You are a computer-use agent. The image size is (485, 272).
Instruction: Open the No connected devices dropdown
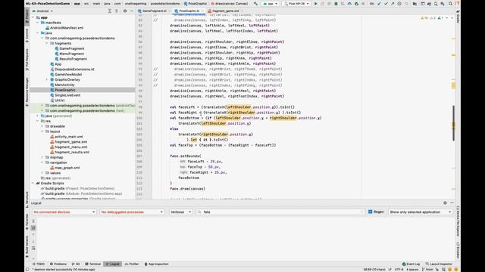(64, 212)
